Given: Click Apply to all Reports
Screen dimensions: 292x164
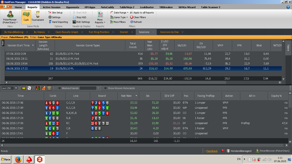Looking at the screenshot, I should (x=142, y=12).
